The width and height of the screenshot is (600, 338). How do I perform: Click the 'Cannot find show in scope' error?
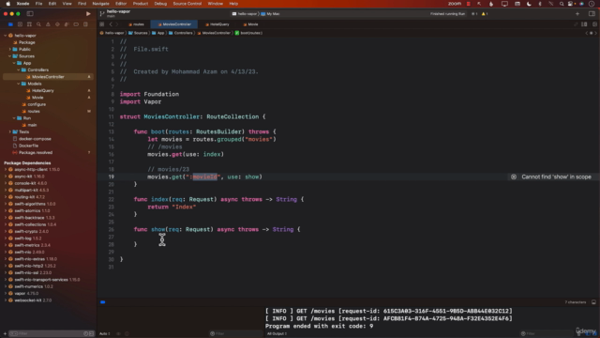pyautogui.click(x=556, y=177)
